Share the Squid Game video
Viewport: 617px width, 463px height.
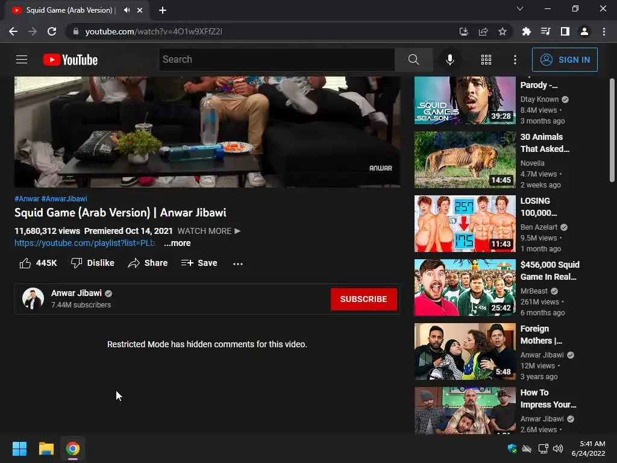[148, 263]
